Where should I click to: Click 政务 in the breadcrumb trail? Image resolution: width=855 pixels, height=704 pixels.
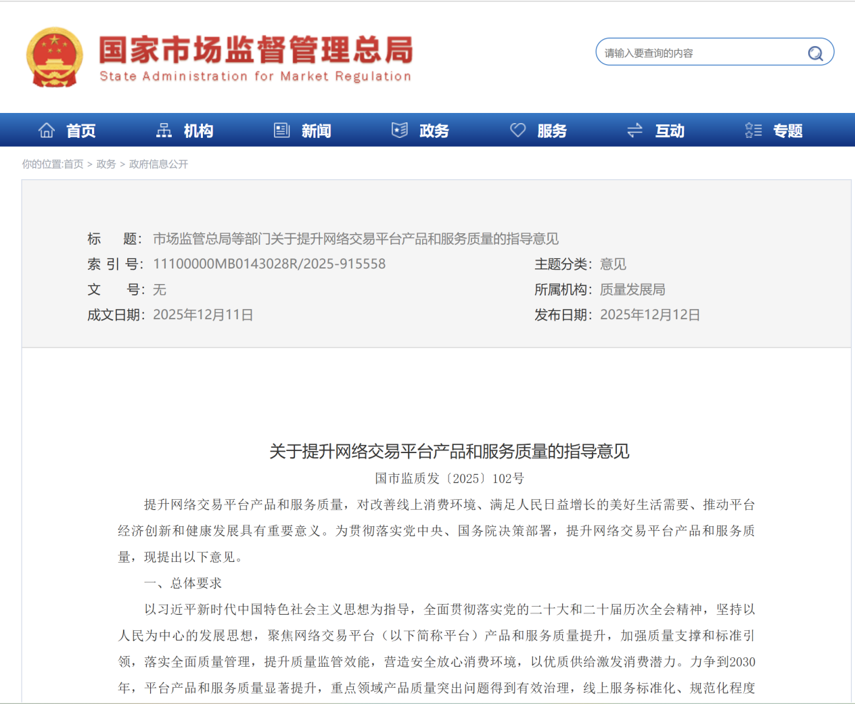tap(105, 164)
